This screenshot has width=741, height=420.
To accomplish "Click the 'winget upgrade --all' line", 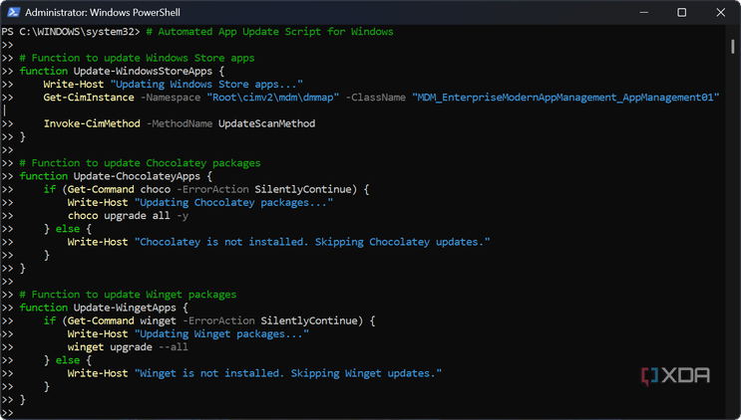I will (x=128, y=347).
